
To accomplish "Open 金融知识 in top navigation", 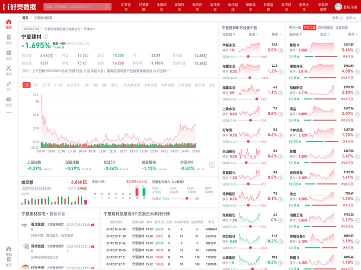I will (x=161, y=7).
